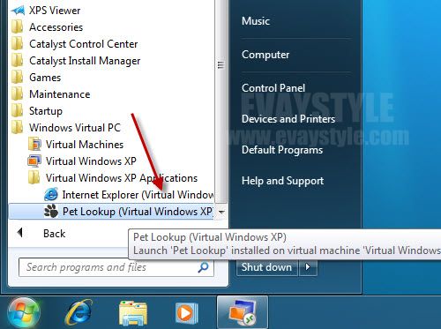
Task: Click the search magnifier icon
Action: (203, 267)
